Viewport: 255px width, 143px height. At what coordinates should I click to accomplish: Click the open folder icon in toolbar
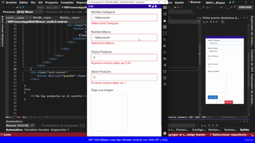tap(17, 8)
